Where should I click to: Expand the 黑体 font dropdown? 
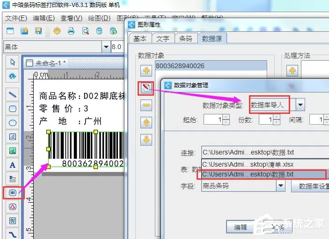(106, 47)
